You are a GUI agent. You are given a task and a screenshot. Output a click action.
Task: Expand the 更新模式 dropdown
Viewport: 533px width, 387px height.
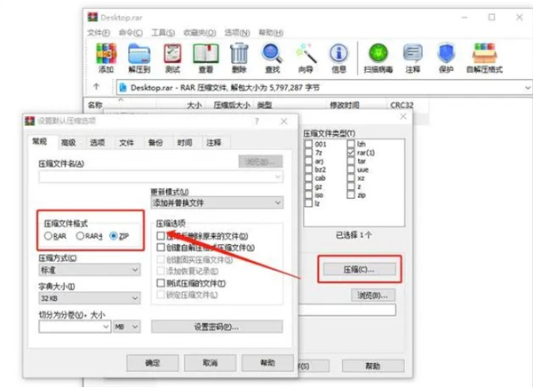tap(217, 203)
